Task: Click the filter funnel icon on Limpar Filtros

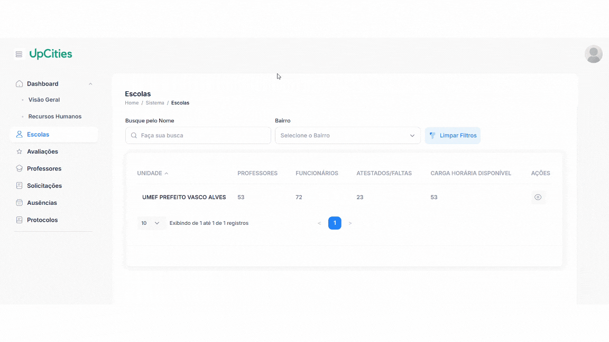Action: coord(432,135)
